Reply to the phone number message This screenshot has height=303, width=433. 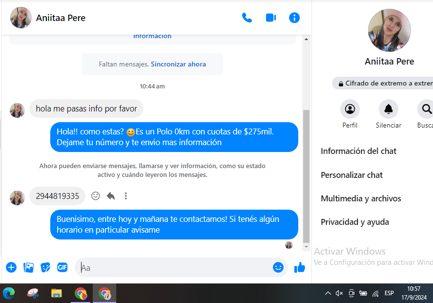pos(111,196)
